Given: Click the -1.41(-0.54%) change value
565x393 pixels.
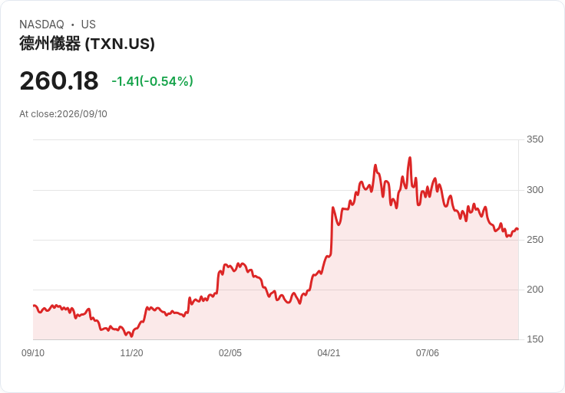Looking at the screenshot, I should tap(152, 81).
